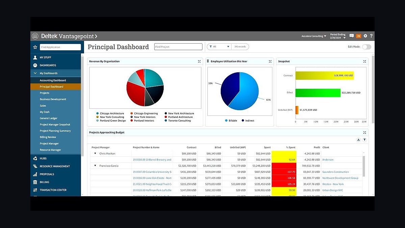This screenshot has width=405, height=228.
Task: Toggle Billable legend item
Action: (x=231, y=121)
